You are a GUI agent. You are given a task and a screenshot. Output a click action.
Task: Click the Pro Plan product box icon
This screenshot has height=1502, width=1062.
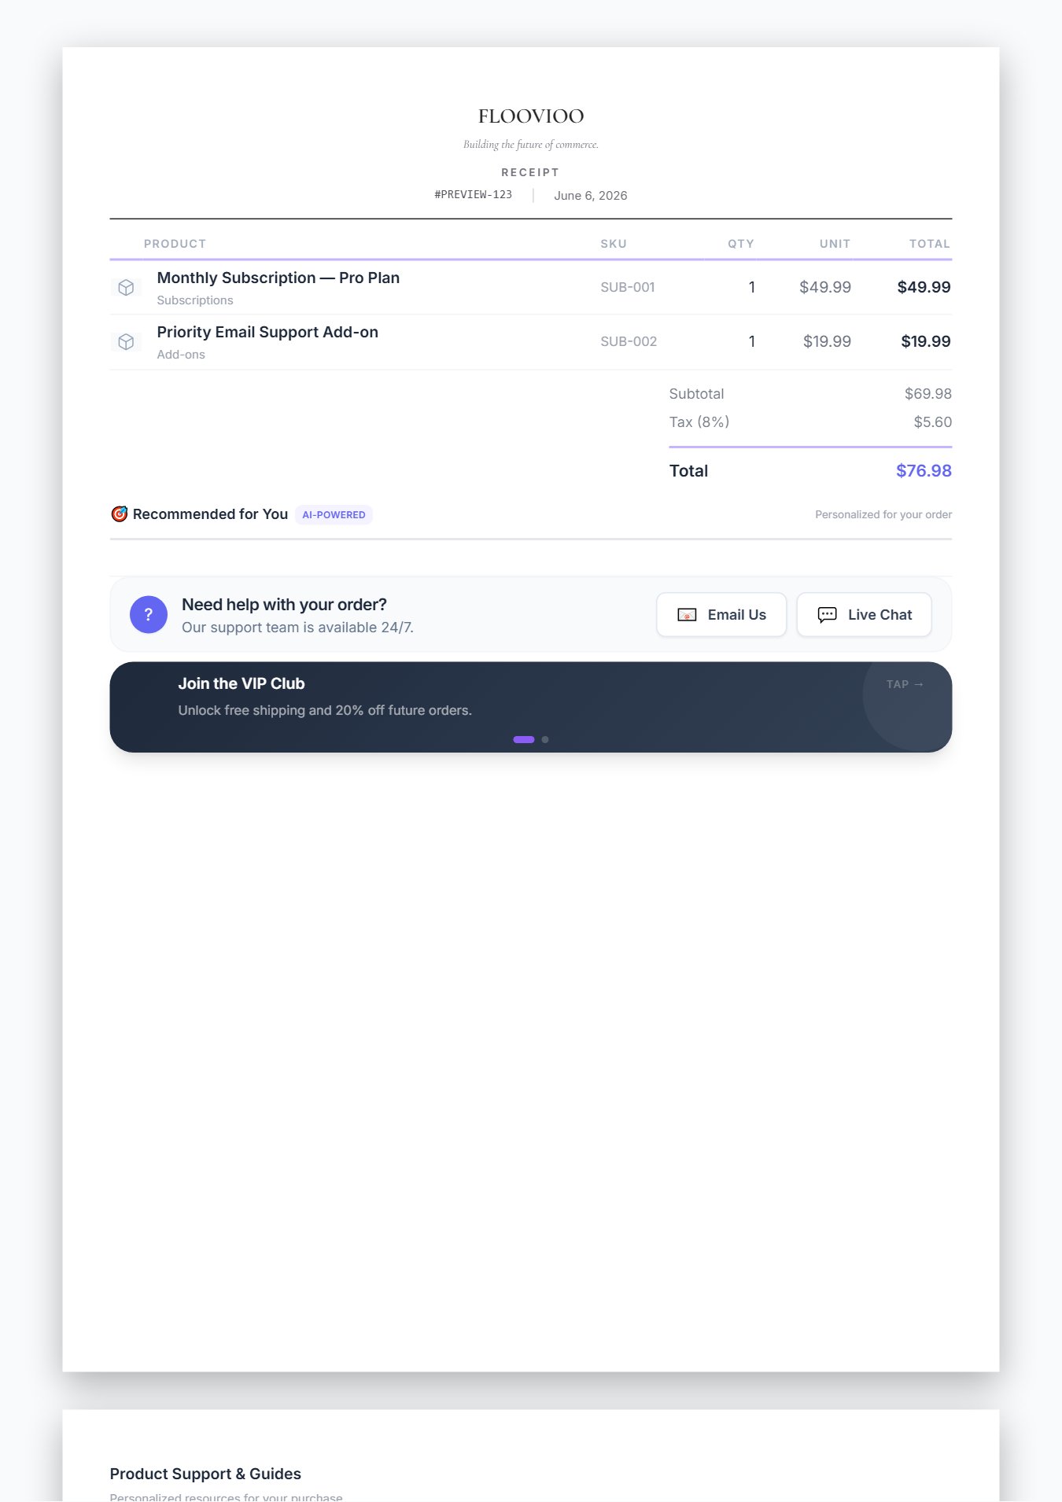(x=126, y=288)
